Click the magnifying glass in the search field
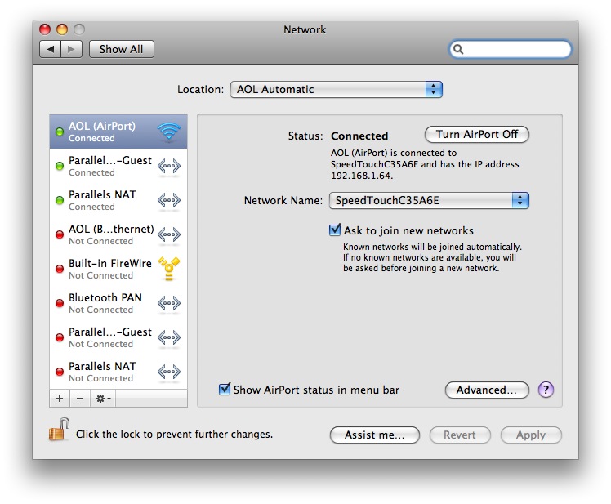Viewport: 611px width, 504px height. coord(458,49)
